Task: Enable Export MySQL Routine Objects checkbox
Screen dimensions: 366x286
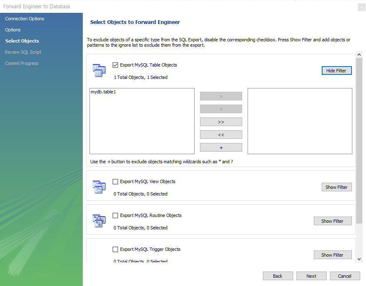Action: 115,215
